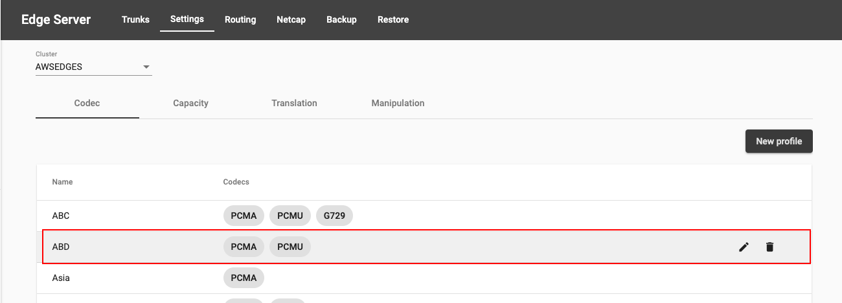This screenshot has width=842, height=303.
Task: Click the G729 chip in the ABC row
Action: [335, 216]
